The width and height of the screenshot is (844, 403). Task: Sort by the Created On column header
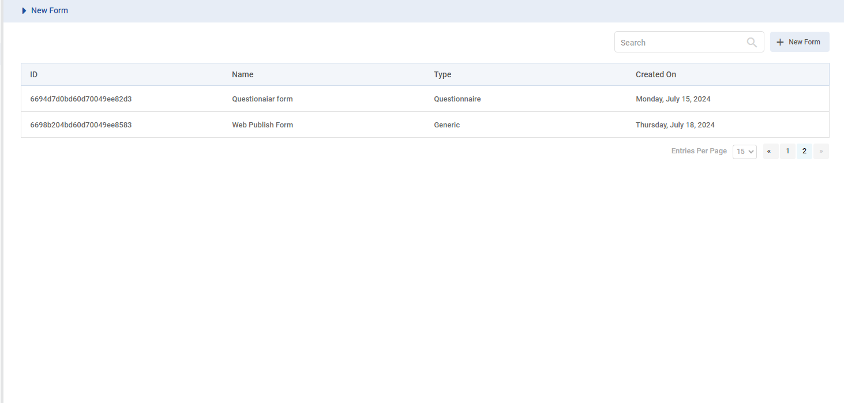point(655,74)
